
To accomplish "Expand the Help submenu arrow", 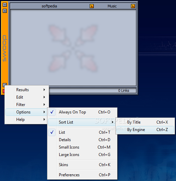I will click(x=44, y=120).
